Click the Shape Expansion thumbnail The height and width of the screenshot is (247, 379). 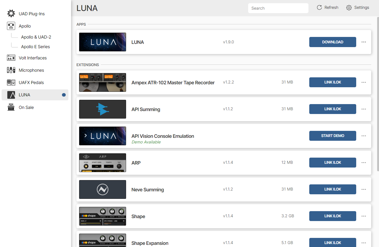(x=102, y=240)
